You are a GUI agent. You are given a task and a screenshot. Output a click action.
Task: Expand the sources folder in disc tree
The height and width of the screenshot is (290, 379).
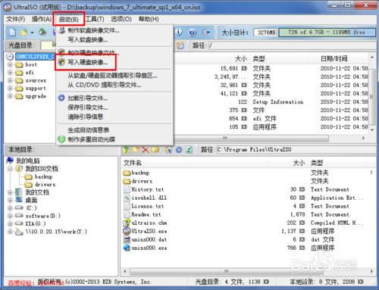point(10,80)
